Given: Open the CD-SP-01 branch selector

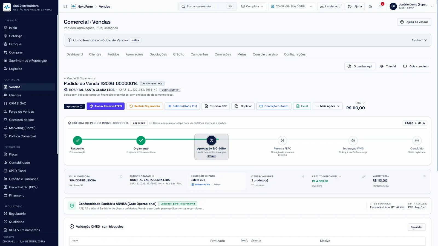Looking at the screenshot, I should (x=292, y=6).
